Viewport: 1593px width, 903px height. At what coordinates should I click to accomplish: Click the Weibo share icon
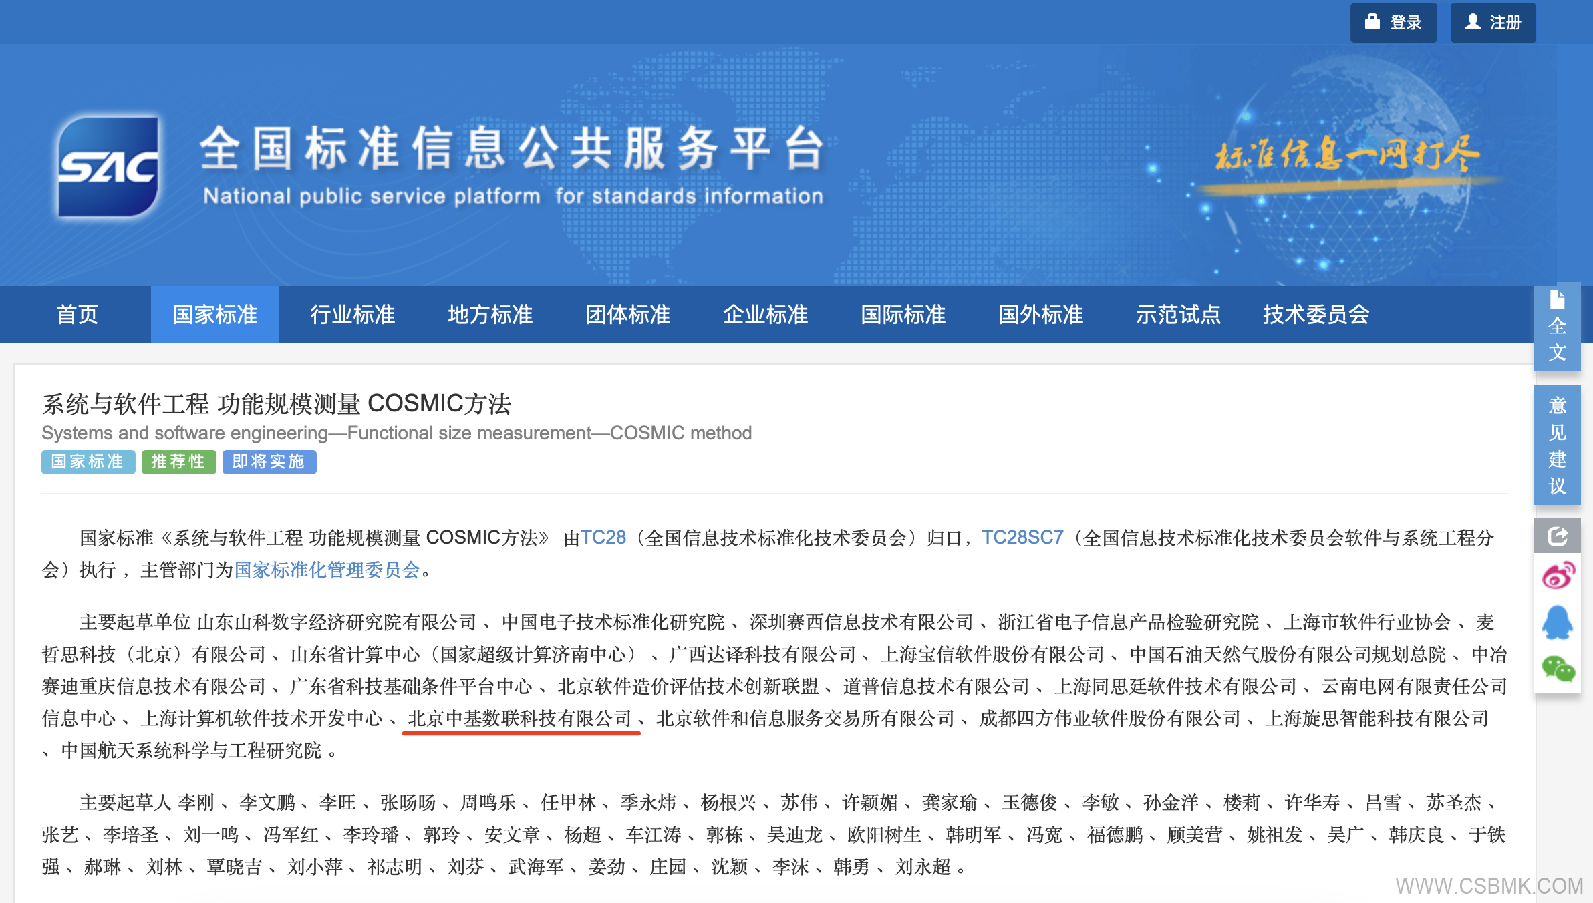point(1558,576)
